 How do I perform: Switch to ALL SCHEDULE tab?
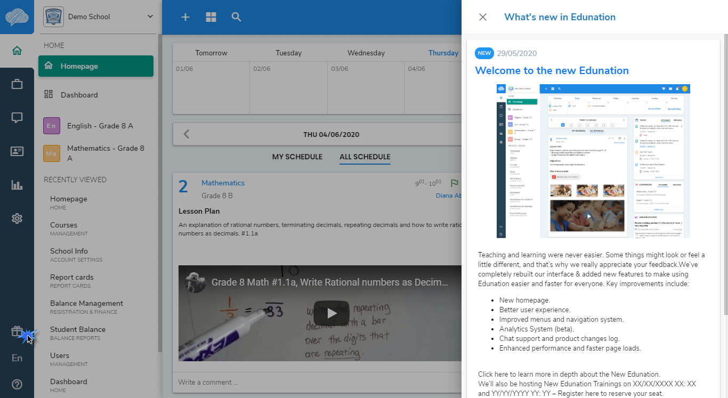pos(365,157)
